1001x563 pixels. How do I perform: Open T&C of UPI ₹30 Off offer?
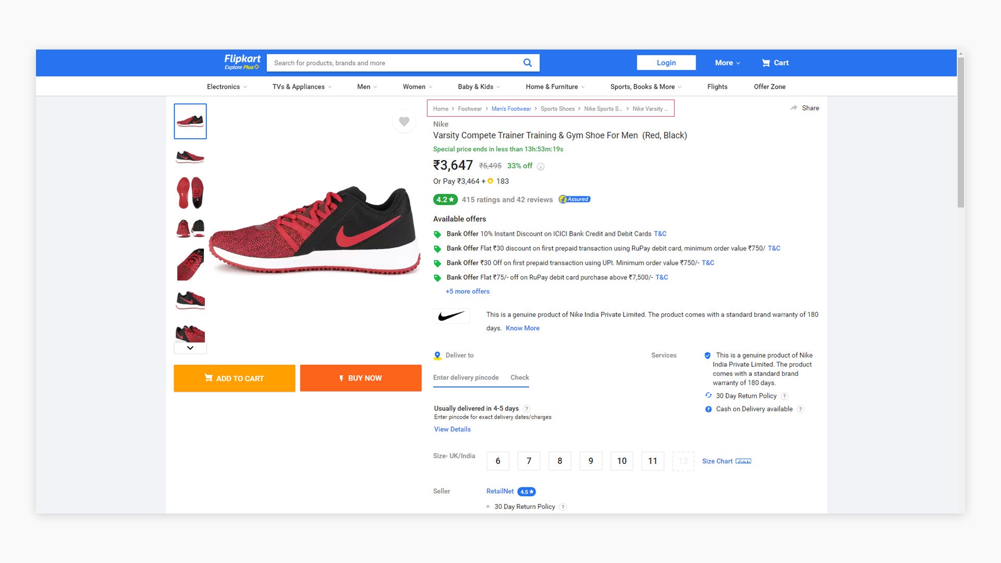(708, 263)
